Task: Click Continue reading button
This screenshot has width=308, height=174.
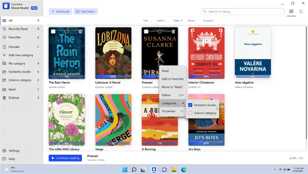Action: pos(65,158)
